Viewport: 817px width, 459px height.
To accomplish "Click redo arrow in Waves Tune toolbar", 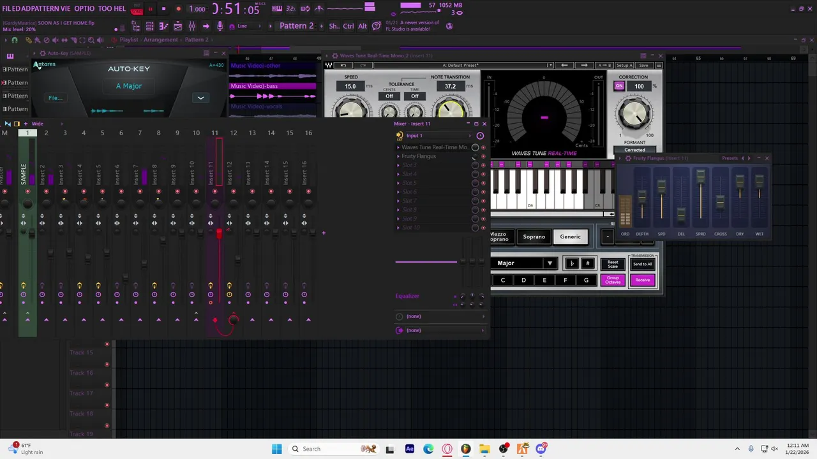I will click(364, 65).
